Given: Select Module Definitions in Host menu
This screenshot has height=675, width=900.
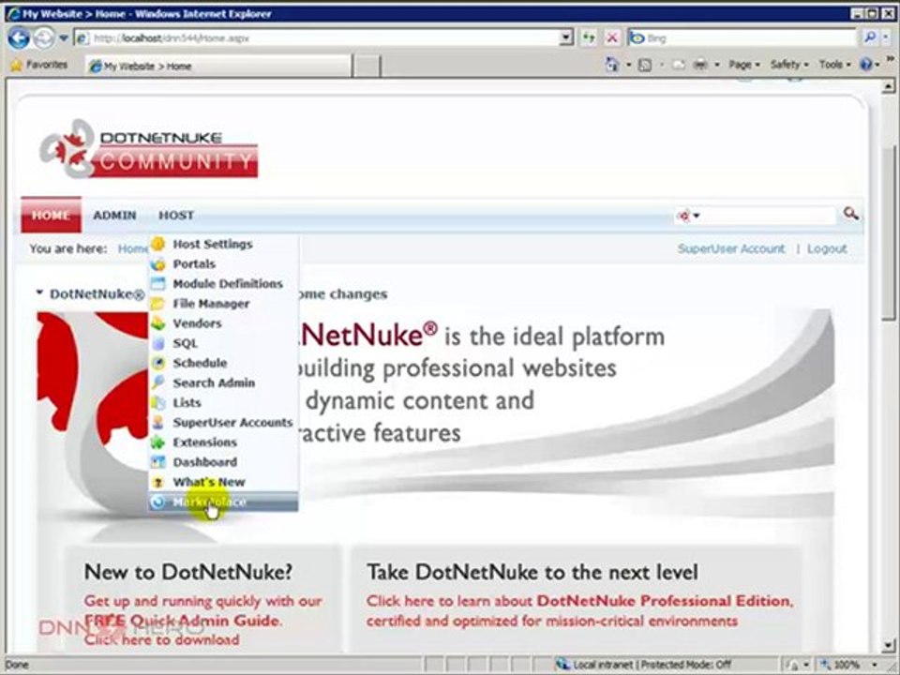Looking at the screenshot, I should coord(223,283).
